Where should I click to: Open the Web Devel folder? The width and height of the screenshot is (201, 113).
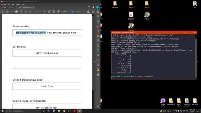(195, 102)
